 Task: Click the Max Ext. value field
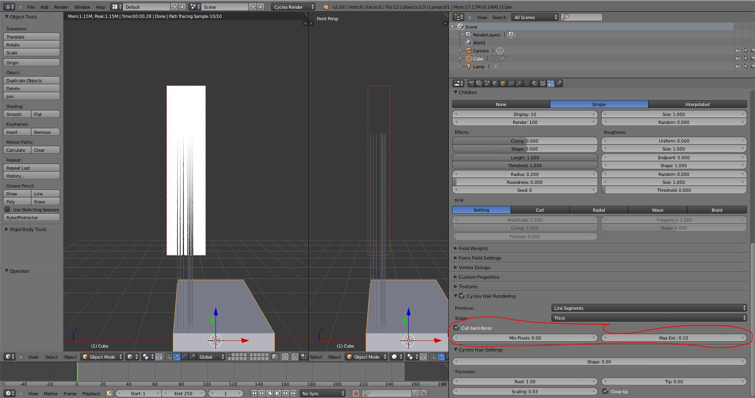tap(674, 338)
